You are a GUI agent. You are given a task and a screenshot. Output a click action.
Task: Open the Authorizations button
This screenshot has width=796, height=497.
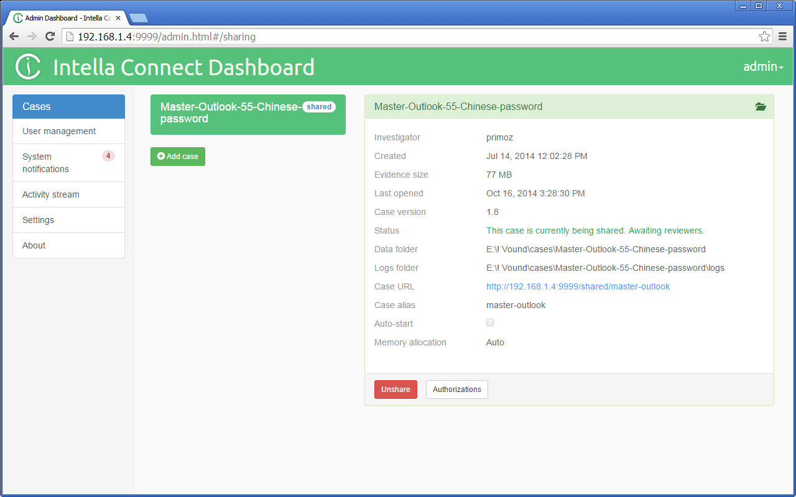point(456,390)
